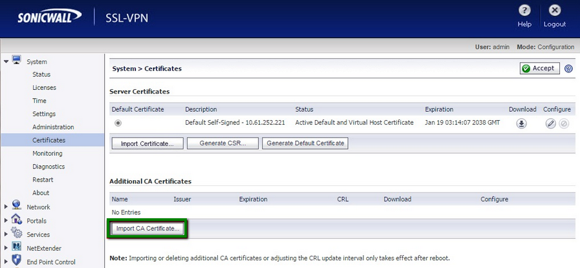Click the System monitor icon in sidebar
The image size is (580, 268).
pyautogui.click(x=16, y=60)
